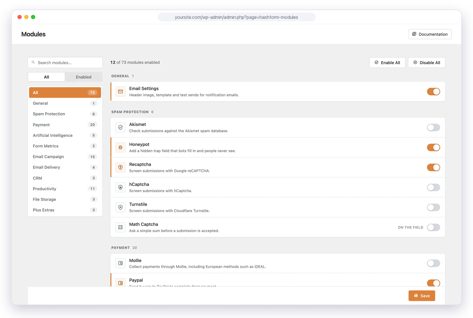Image resolution: width=473 pixels, height=318 pixels.
Task: Select the Form Metrics category
Action: pyautogui.click(x=65, y=146)
